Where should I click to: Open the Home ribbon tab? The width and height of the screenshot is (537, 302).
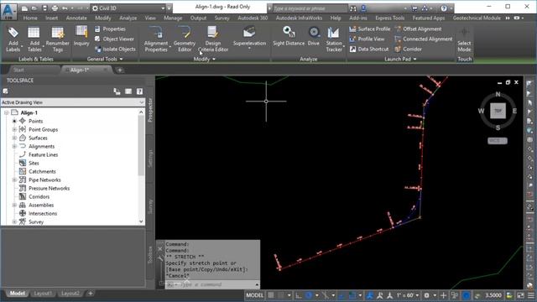pyautogui.click(x=30, y=18)
